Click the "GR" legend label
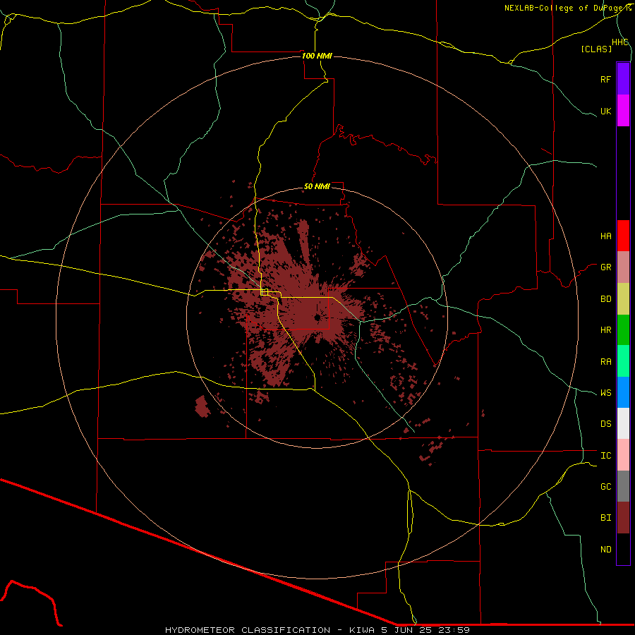635x635 pixels. pos(605,267)
